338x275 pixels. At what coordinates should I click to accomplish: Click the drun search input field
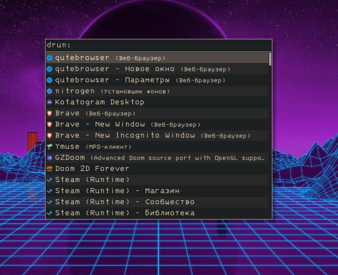click(167, 45)
